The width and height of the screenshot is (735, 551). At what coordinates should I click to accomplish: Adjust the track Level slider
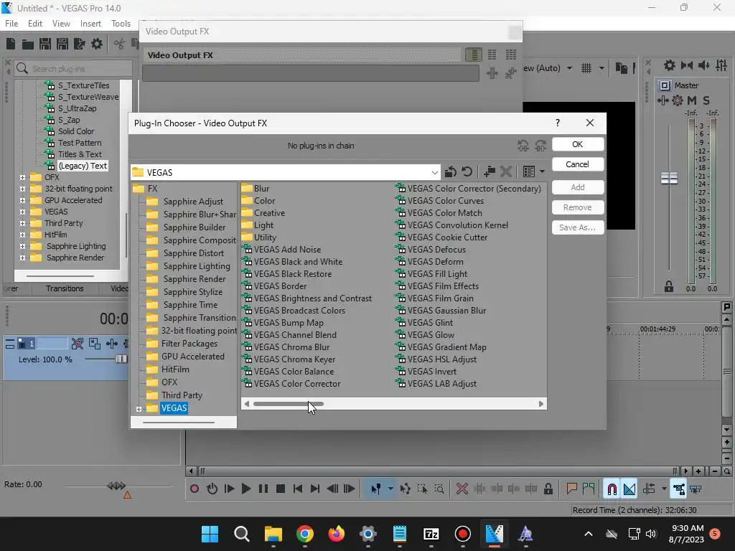click(x=121, y=359)
